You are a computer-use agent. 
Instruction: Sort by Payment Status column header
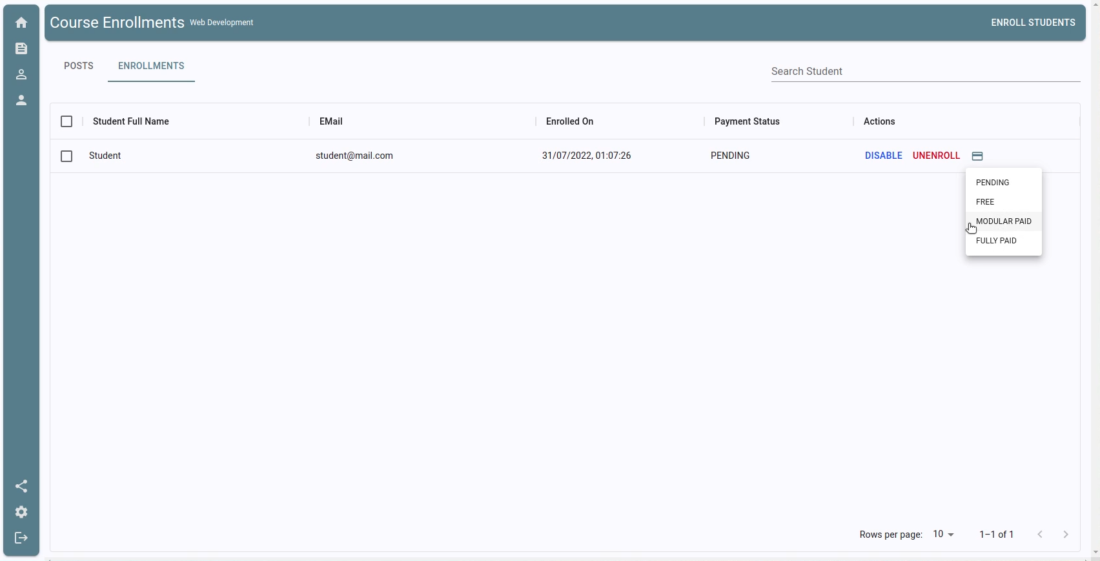[x=747, y=121]
